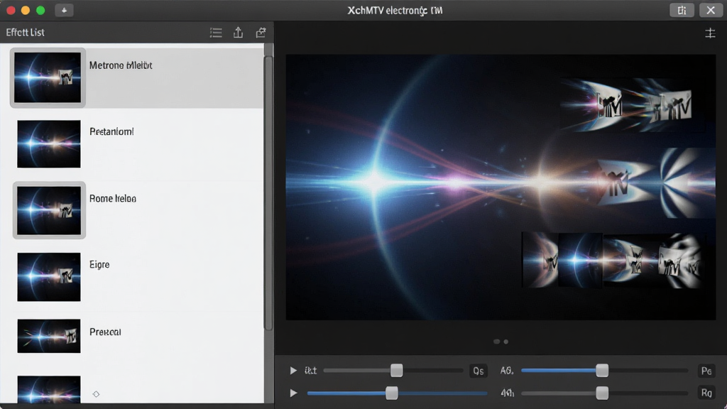Click the Qs value button
Image resolution: width=727 pixels, height=409 pixels.
478,371
